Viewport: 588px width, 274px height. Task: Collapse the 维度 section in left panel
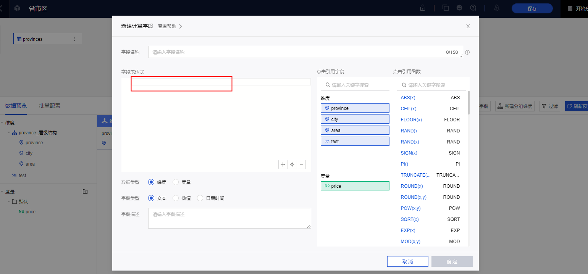click(2, 123)
